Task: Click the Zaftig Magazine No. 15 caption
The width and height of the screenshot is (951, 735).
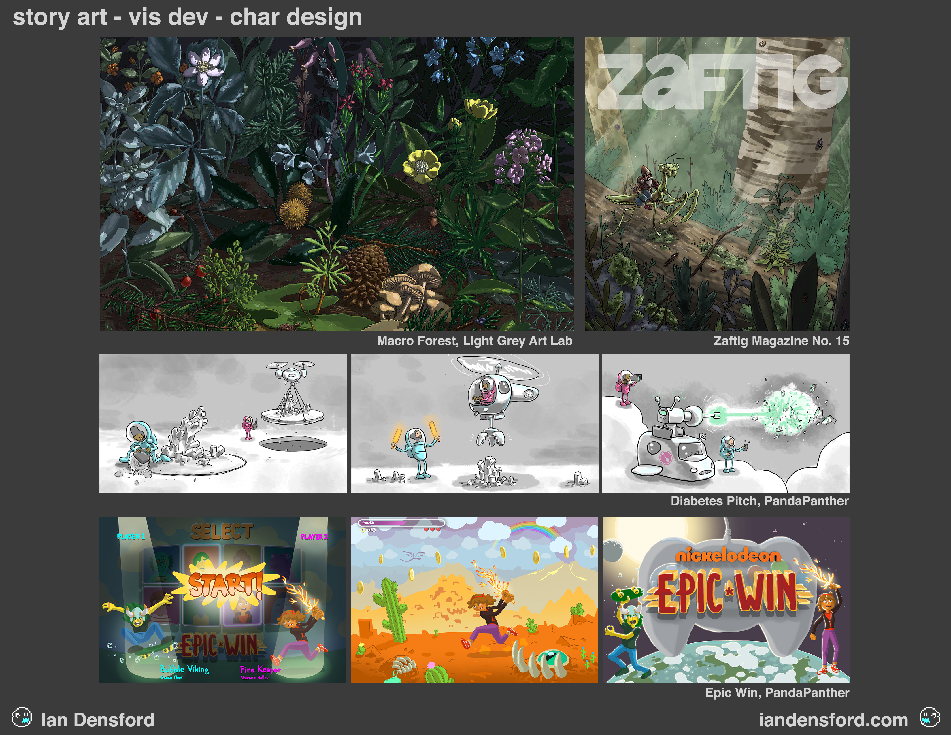Action: (781, 340)
